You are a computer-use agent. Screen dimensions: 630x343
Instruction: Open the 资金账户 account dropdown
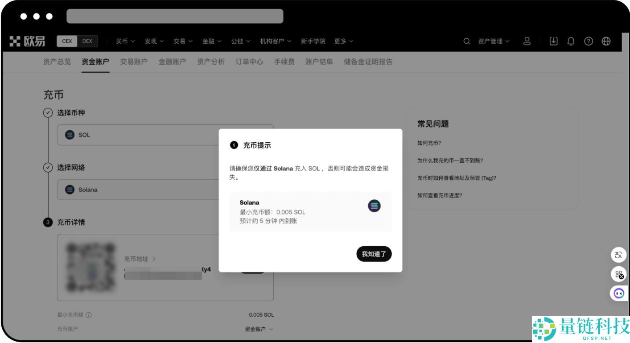tap(258, 329)
